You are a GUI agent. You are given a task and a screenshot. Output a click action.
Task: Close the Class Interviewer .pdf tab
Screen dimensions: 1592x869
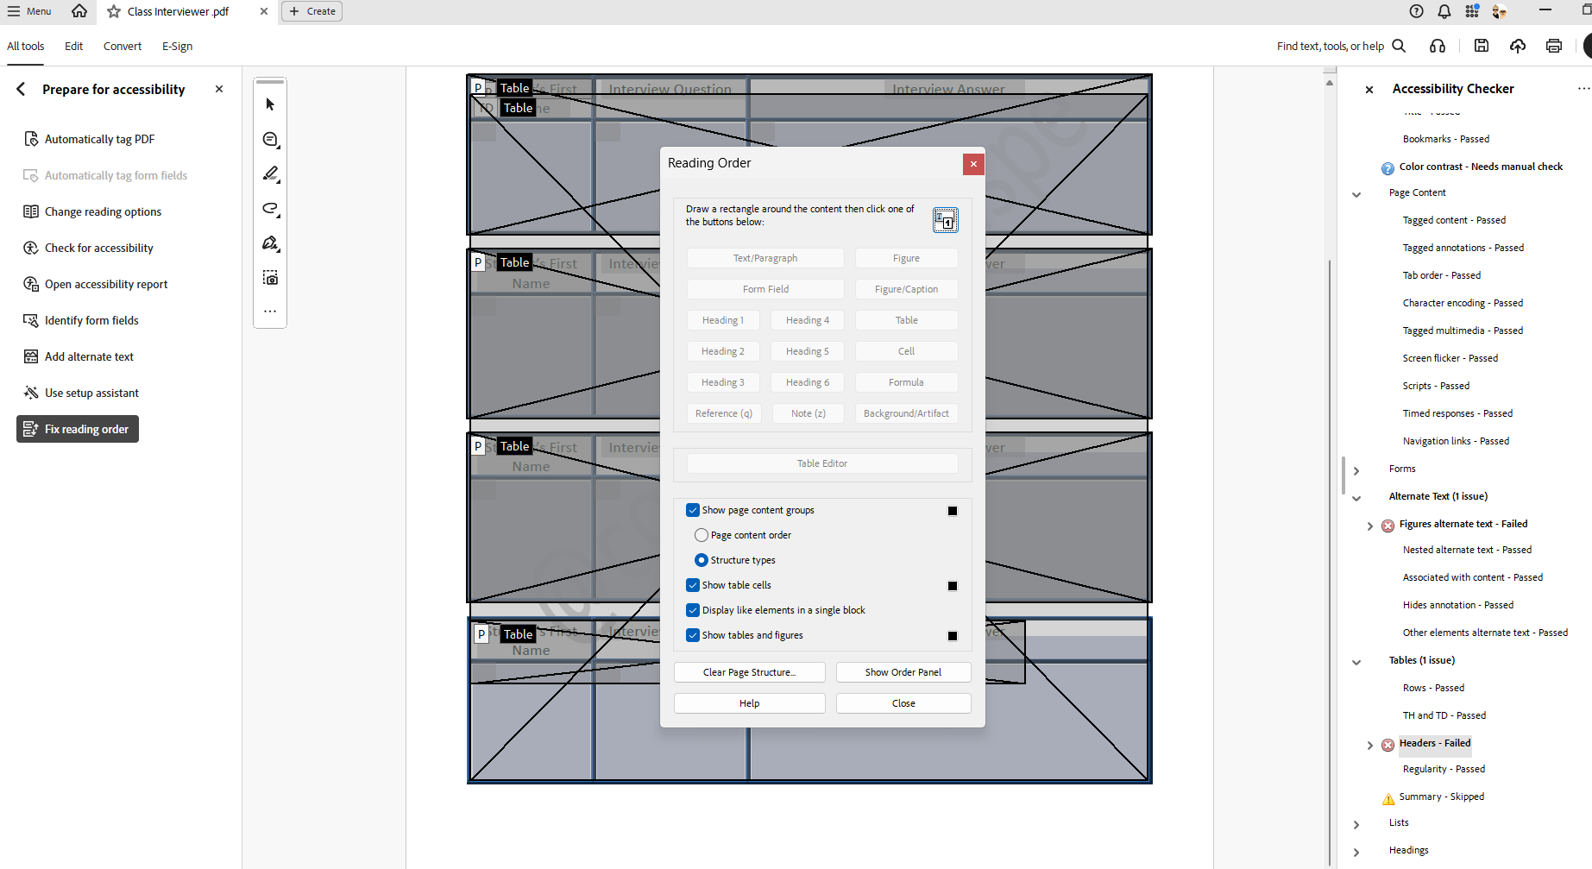click(263, 11)
